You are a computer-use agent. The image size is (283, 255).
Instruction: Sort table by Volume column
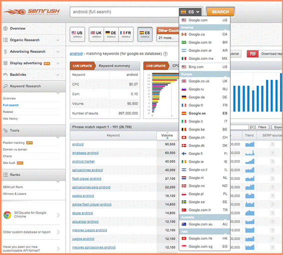(x=167, y=135)
